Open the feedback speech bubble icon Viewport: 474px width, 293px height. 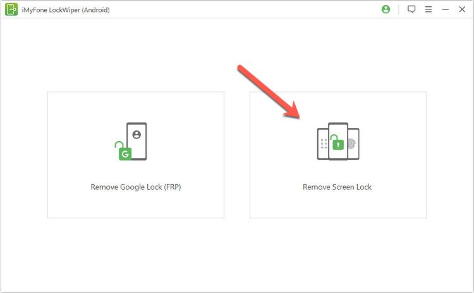click(411, 9)
